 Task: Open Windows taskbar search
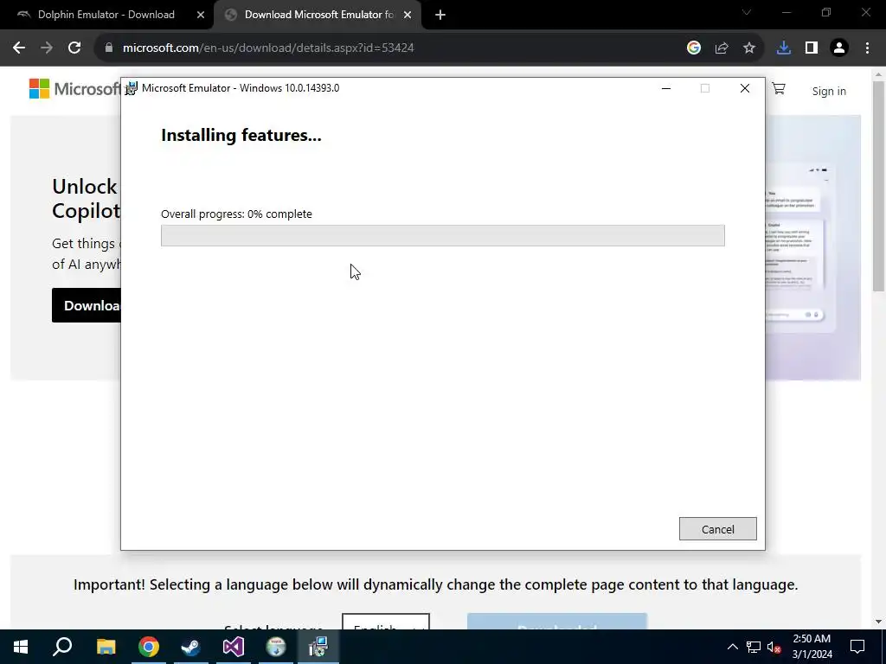[x=62, y=647]
